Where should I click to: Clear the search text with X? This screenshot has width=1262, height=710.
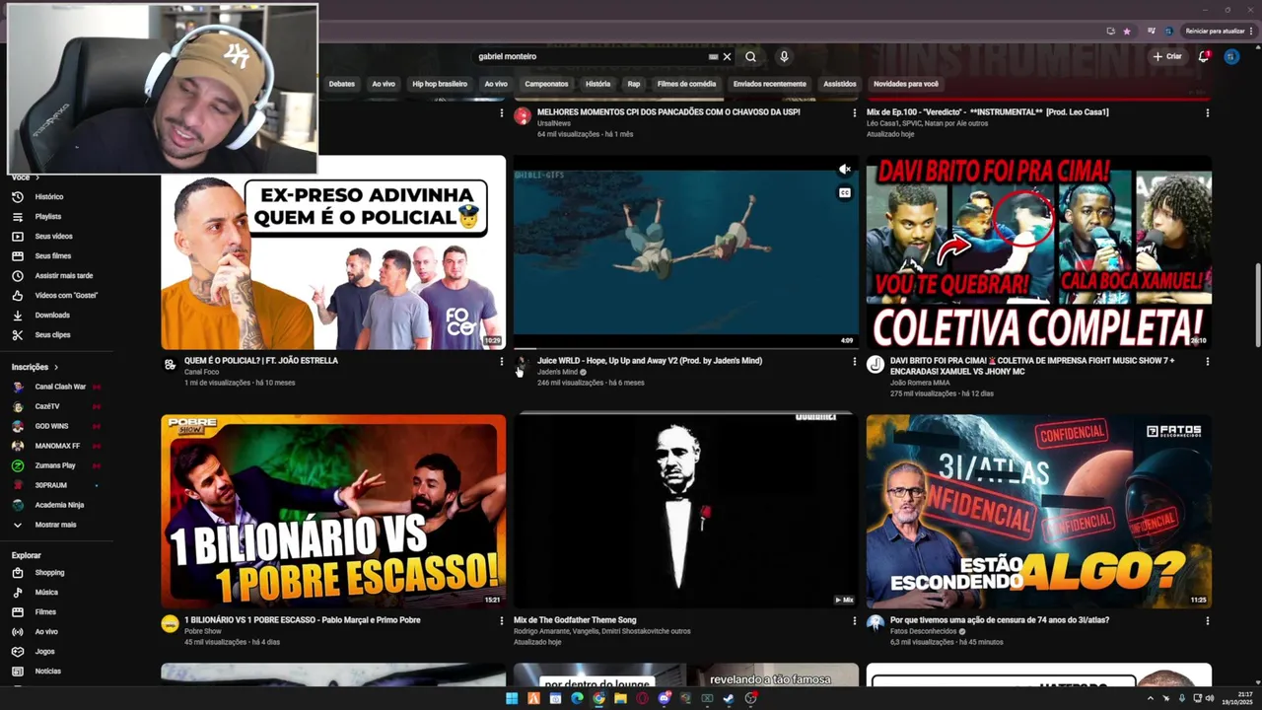[728, 56]
